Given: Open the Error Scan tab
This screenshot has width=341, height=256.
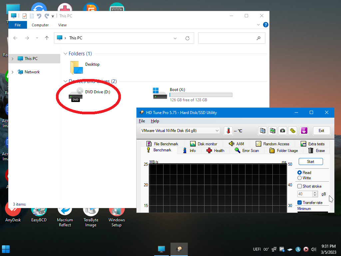Looking at the screenshot, I should pos(247,151).
